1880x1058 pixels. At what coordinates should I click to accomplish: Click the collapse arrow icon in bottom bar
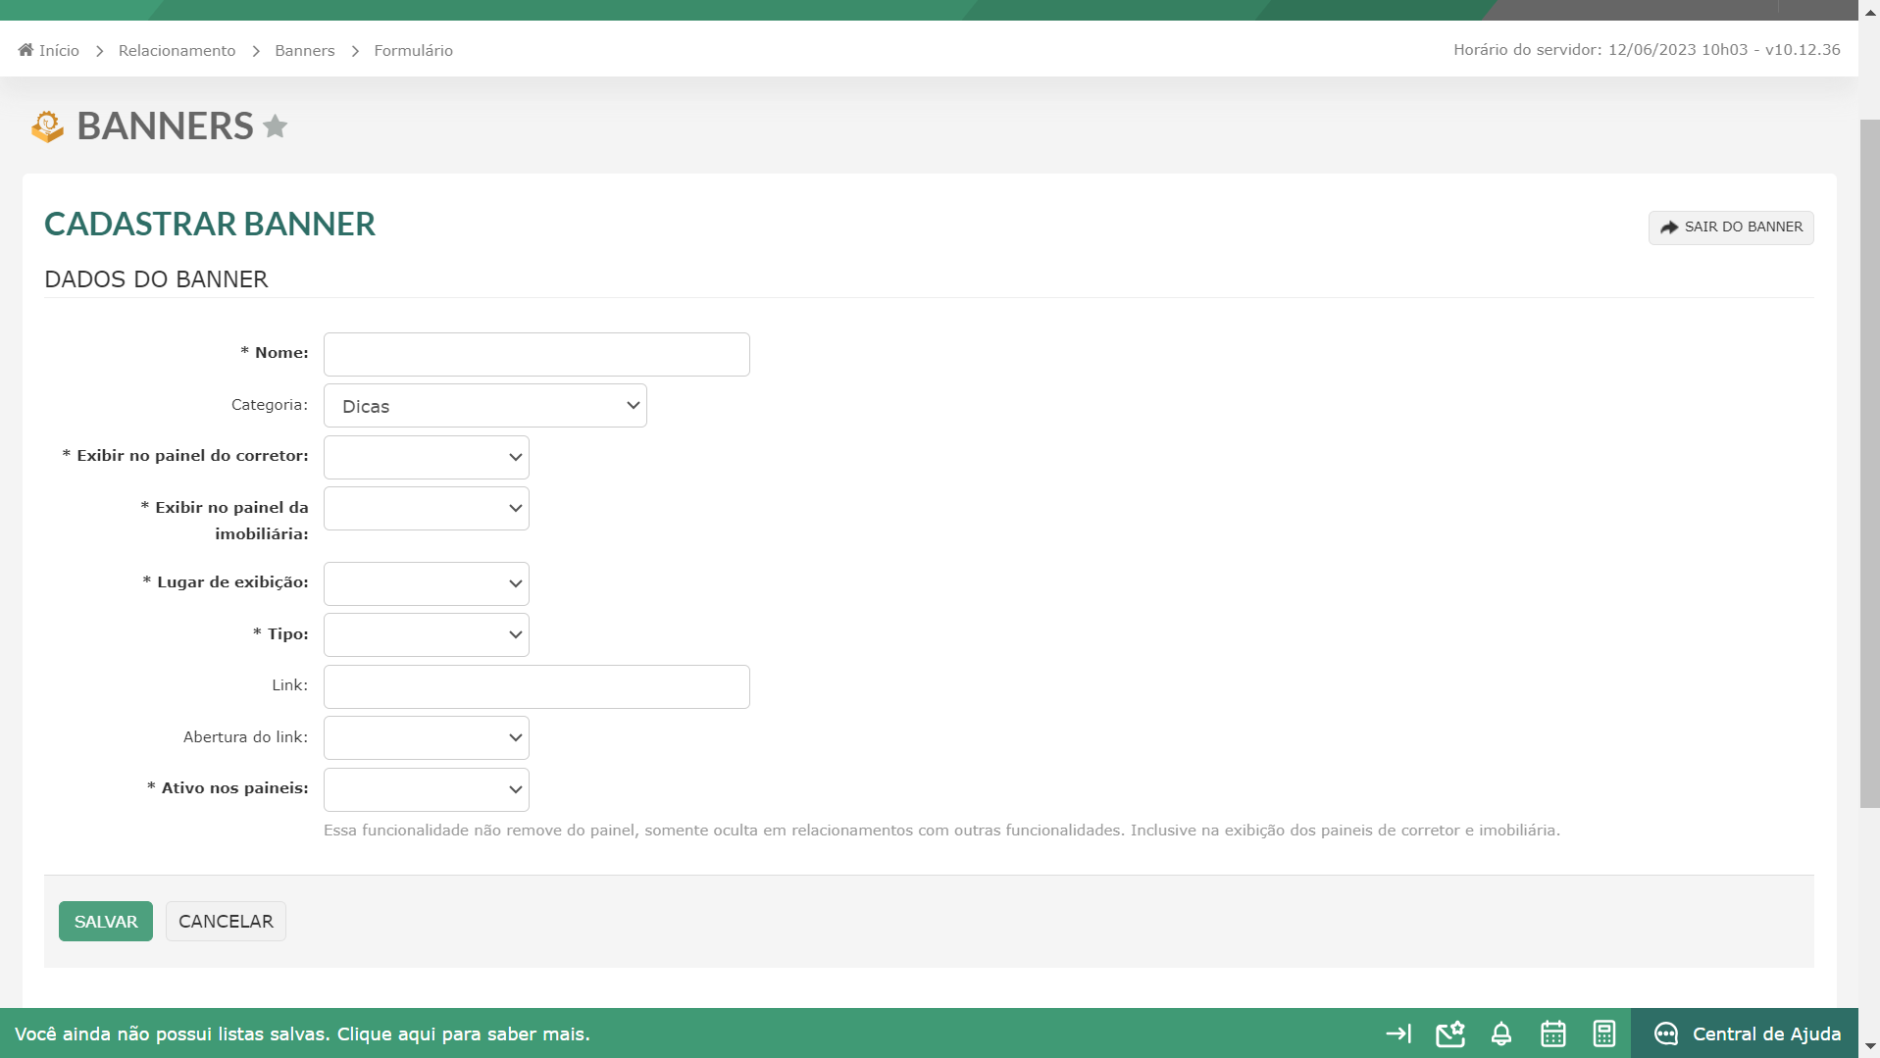1398,1033
